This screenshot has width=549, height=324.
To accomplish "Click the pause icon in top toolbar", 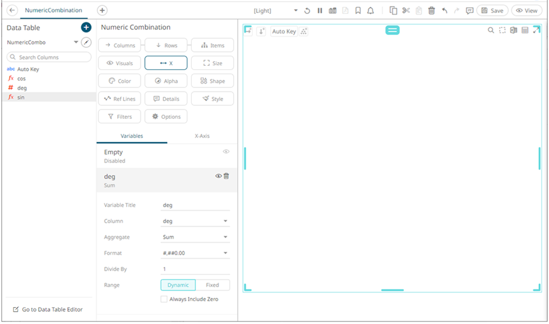I will [320, 10].
